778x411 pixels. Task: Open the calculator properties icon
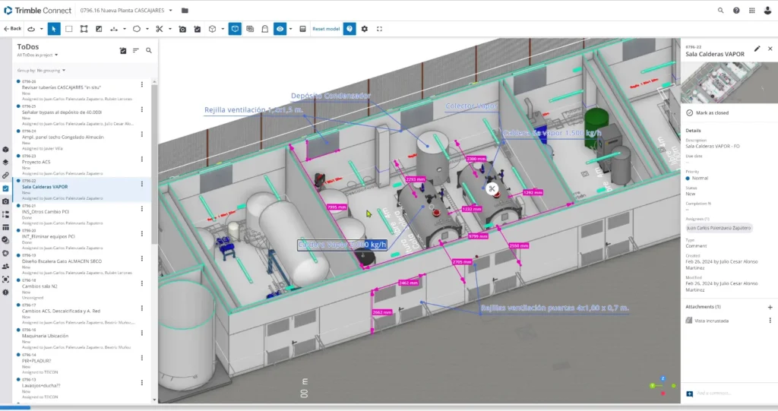pos(302,29)
